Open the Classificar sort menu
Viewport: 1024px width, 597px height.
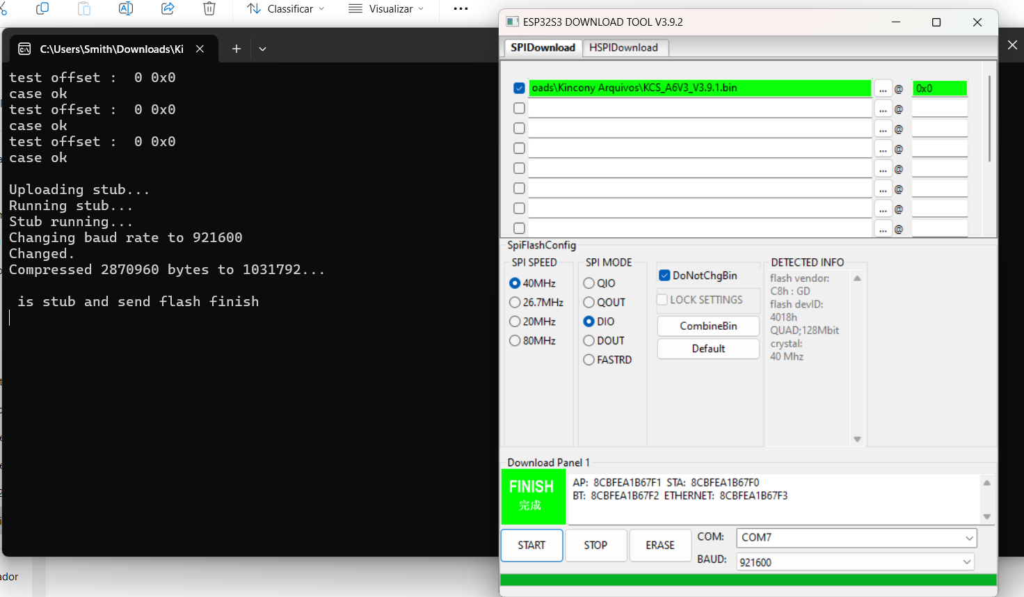click(x=286, y=9)
